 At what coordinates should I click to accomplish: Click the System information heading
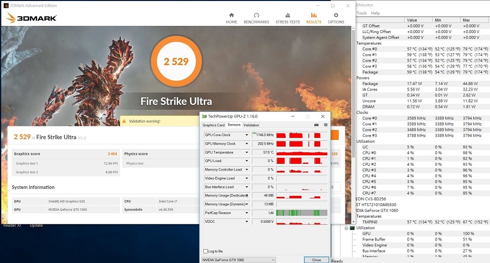33,187
